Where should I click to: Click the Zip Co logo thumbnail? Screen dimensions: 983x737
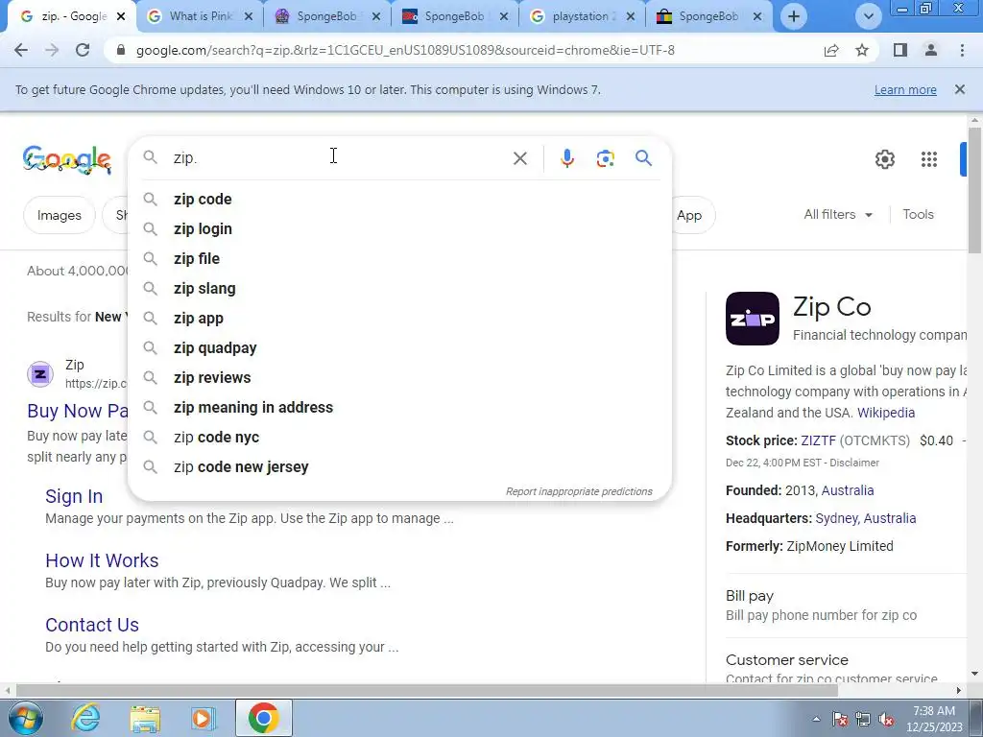tap(753, 319)
